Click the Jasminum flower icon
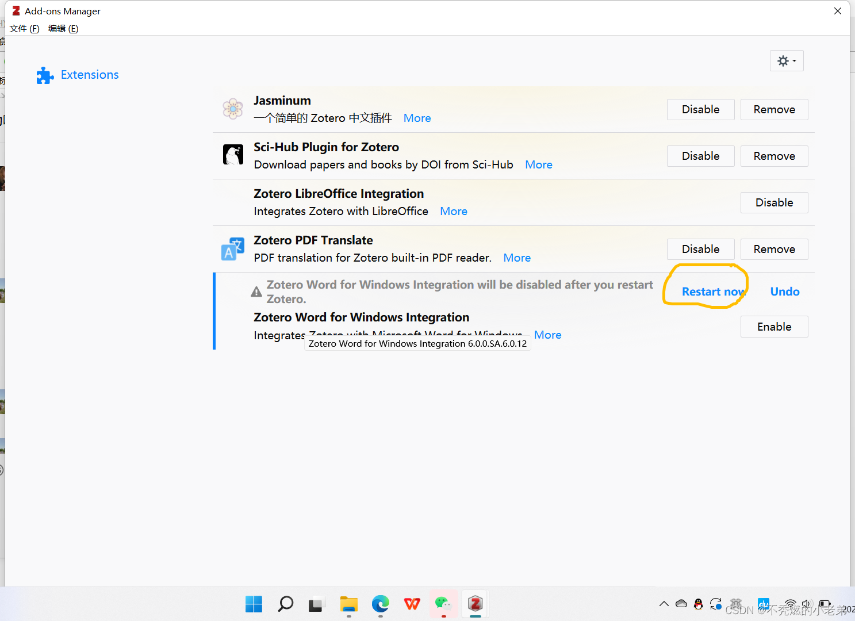The image size is (855, 621). (x=233, y=108)
